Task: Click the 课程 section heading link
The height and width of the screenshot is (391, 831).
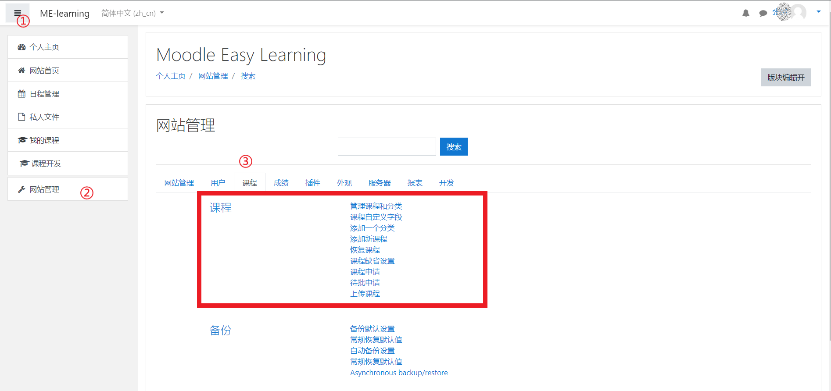Action: coord(220,207)
